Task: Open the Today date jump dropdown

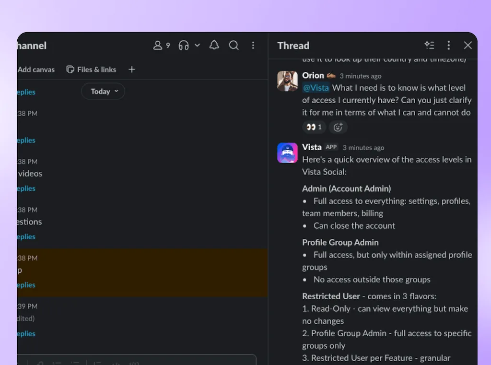Action: click(x=103, y=92)
